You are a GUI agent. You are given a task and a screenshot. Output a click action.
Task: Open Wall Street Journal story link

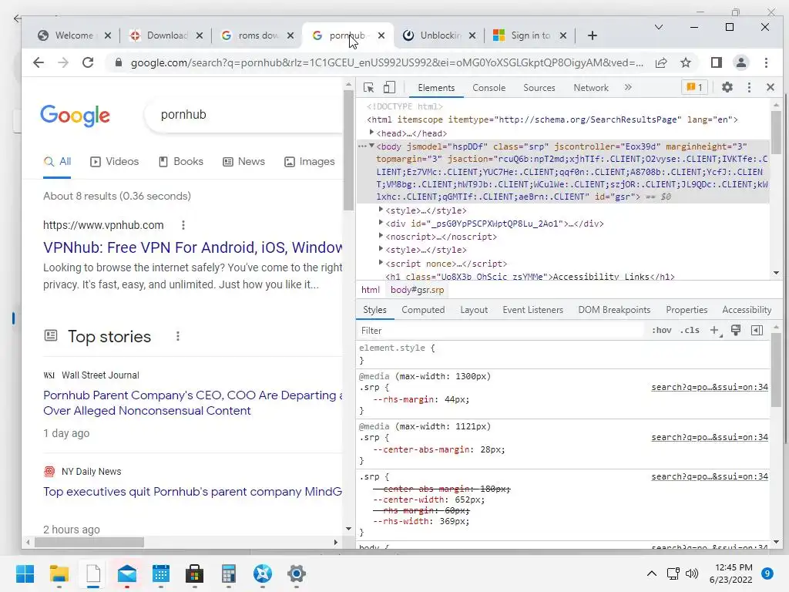pos(193,402)
